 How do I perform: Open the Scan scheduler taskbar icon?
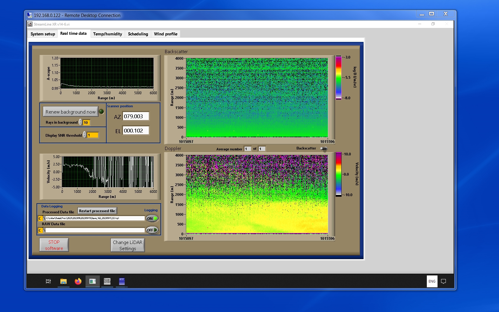107,281
